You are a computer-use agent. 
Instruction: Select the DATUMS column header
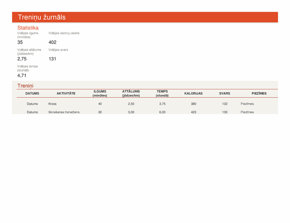(x=32, y=93)
